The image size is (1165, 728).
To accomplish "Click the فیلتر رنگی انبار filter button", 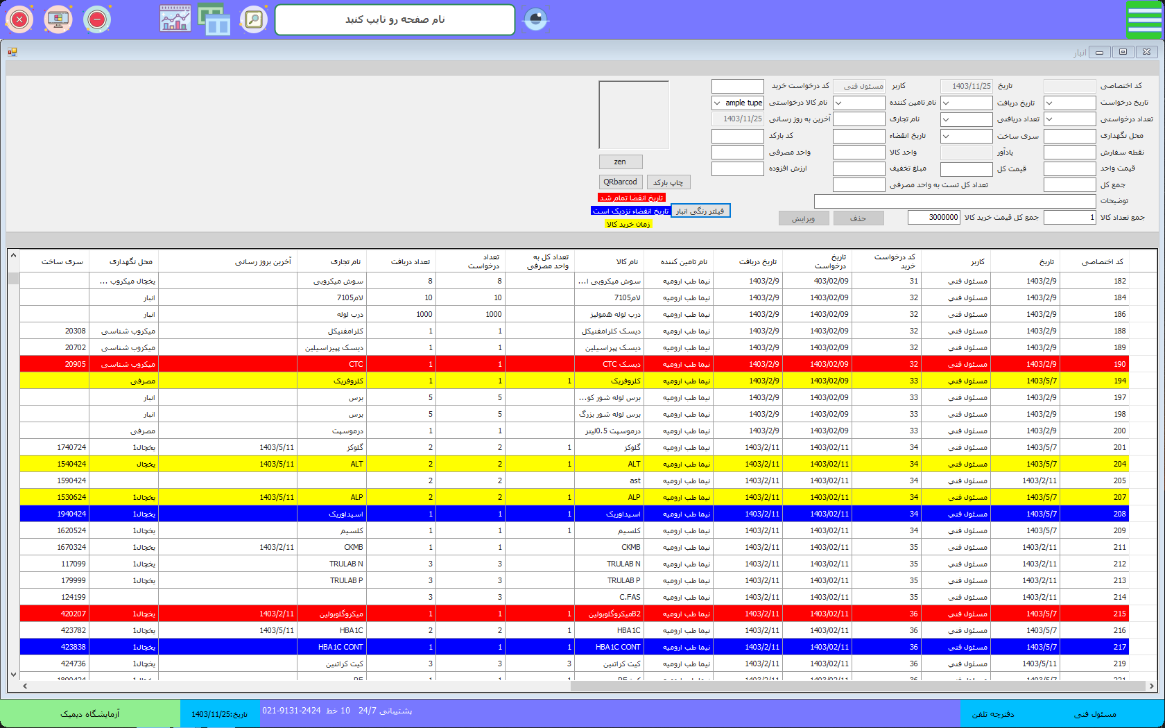I will [x=700, y=211].
